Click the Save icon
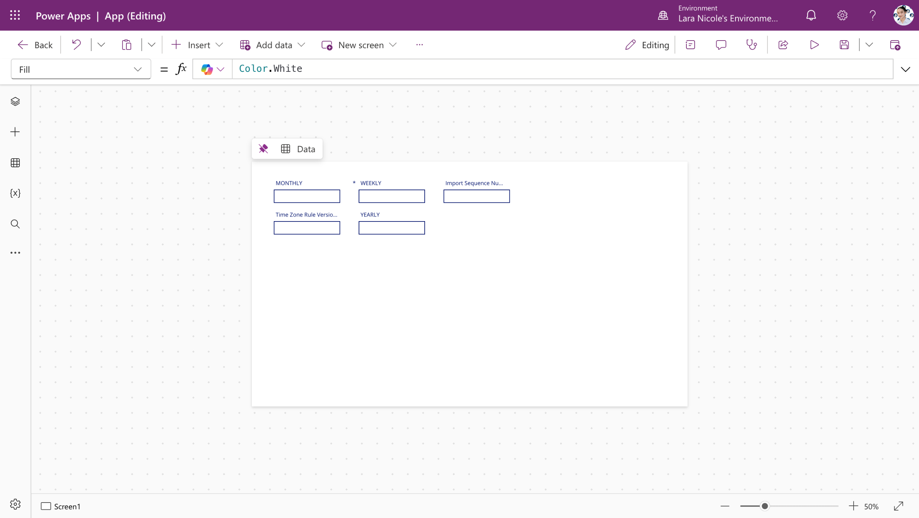 844,45
